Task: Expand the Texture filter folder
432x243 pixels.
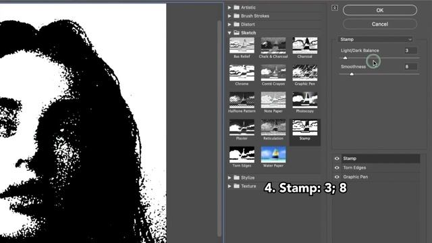Action: [230, 186]
